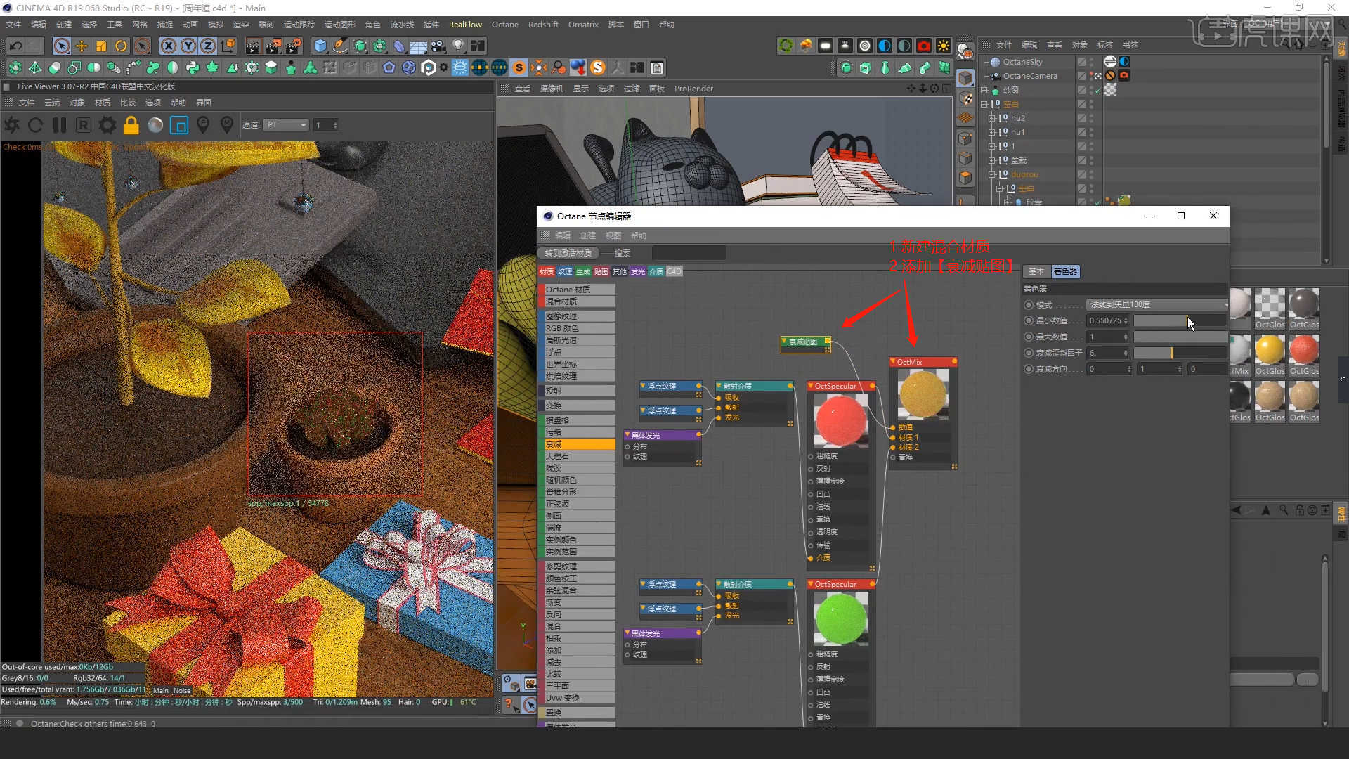This screenshot has height=759, width=1349.
Task: Toggle the Z axis lock
Action: point(207,46)
